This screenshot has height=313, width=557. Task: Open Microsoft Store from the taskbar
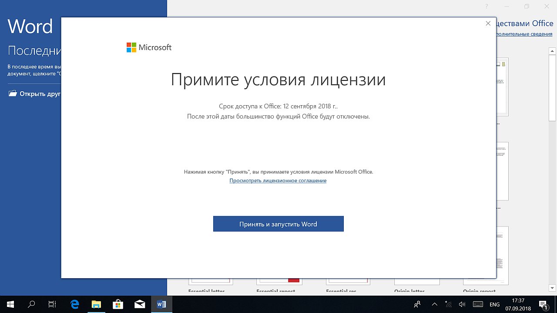(117, 304)
